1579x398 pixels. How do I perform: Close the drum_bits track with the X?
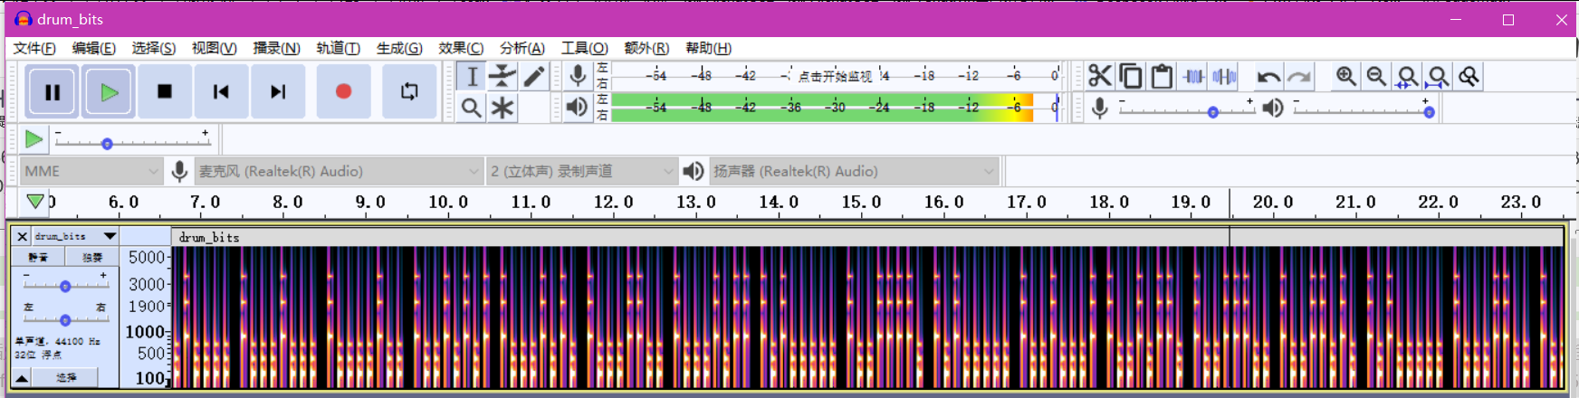pos(22,236)
